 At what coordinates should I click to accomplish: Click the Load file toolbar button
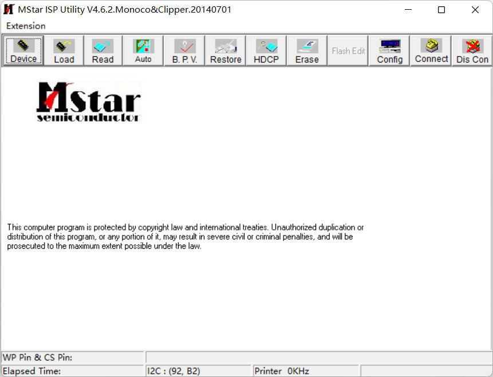[64, 50]
